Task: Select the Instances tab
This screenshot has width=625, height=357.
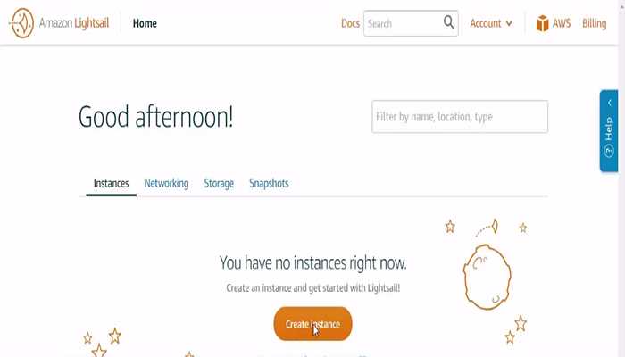Action: click(x=112, y=183)
